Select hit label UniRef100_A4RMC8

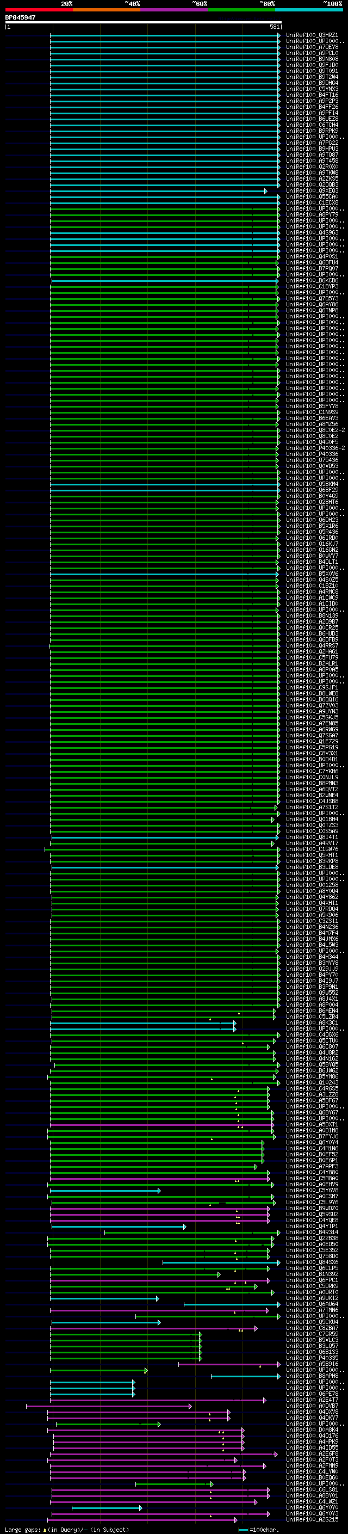pos(312,592)
